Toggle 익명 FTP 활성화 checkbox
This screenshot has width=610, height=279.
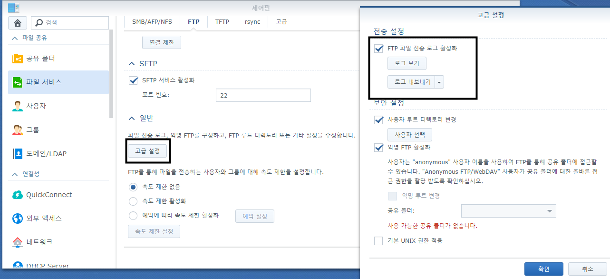coord(379,148)
